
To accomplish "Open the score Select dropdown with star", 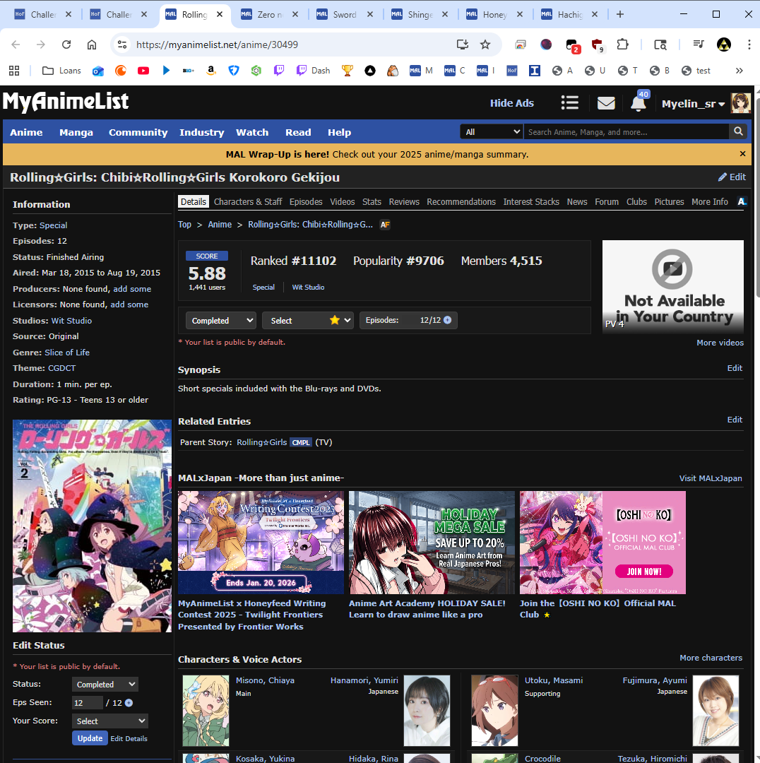I will coord(307,320).
